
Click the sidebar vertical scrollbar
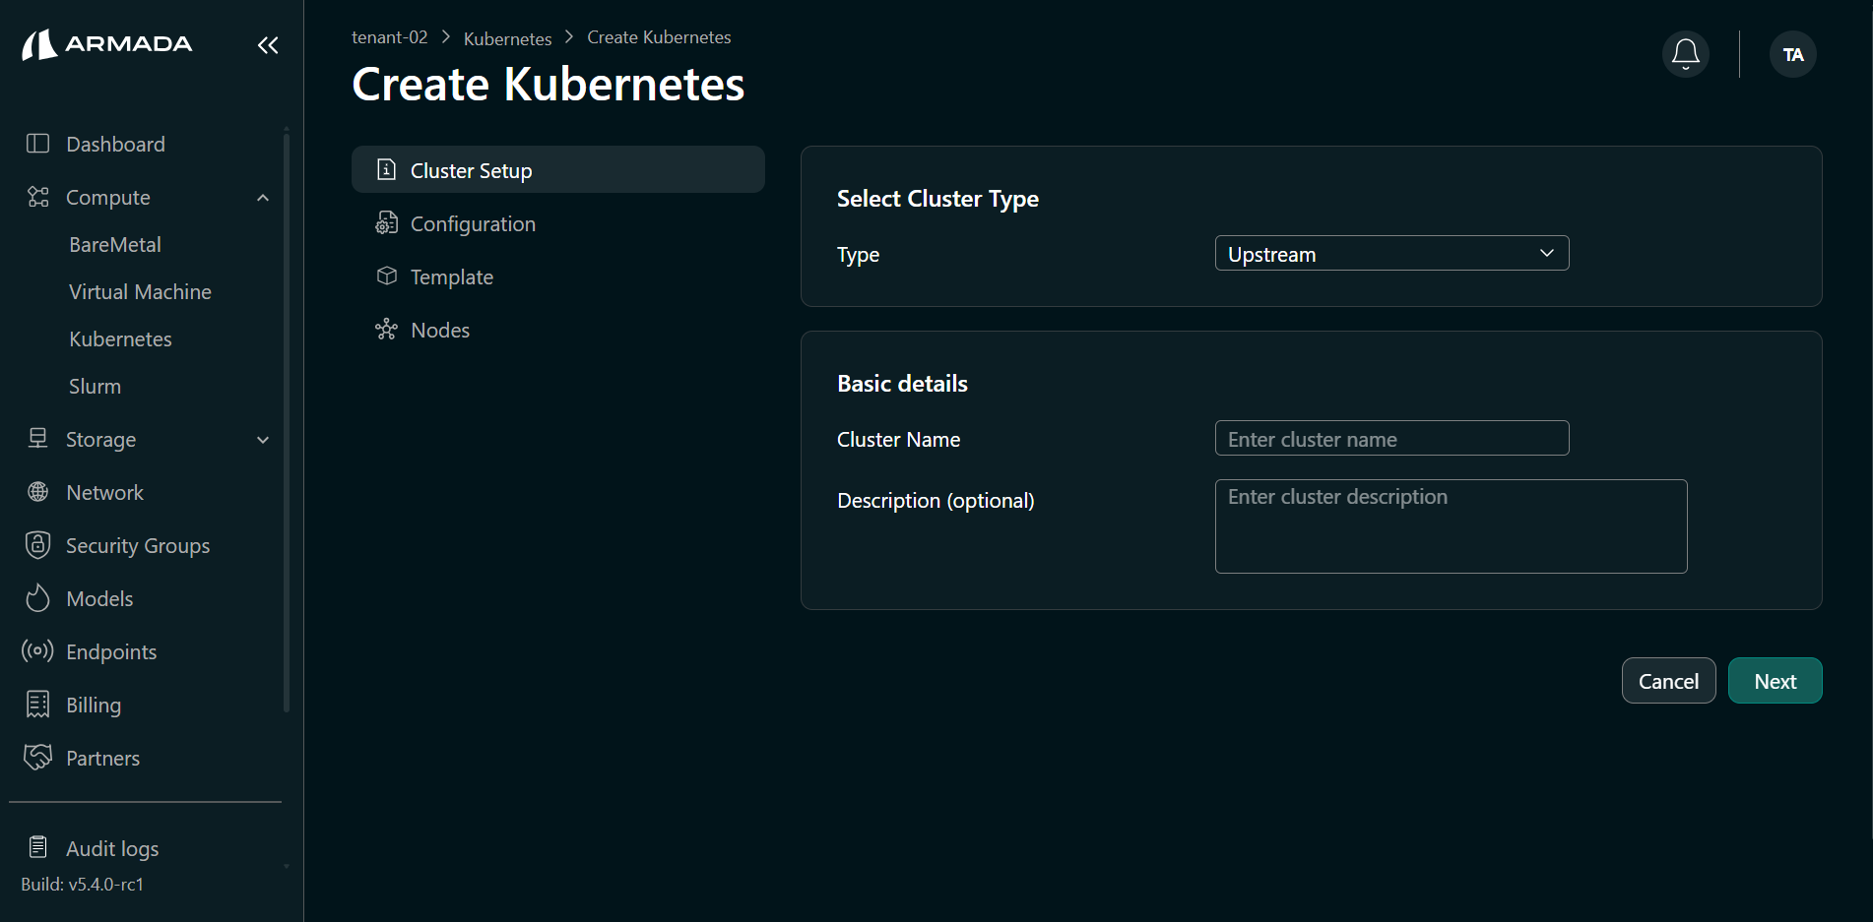tap(287, 423)
